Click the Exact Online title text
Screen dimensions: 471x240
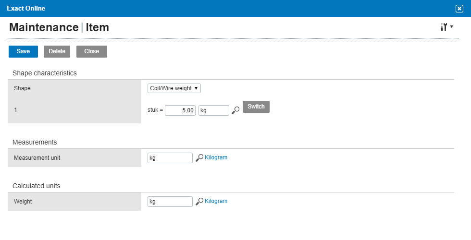[26, 9]
